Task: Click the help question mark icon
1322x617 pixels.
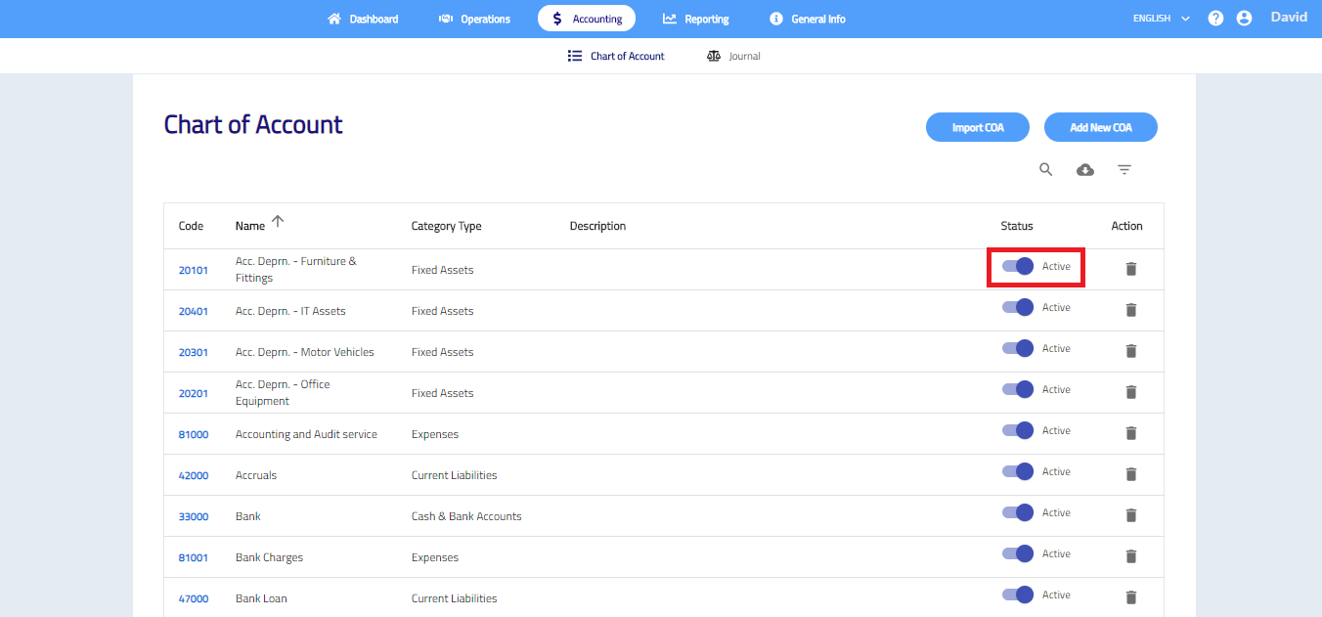Action: point(1215,19)
